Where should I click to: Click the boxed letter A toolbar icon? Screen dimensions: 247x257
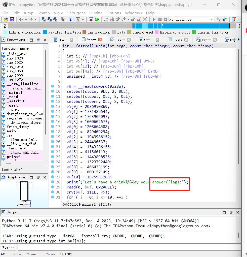click(x=78, y=19)
